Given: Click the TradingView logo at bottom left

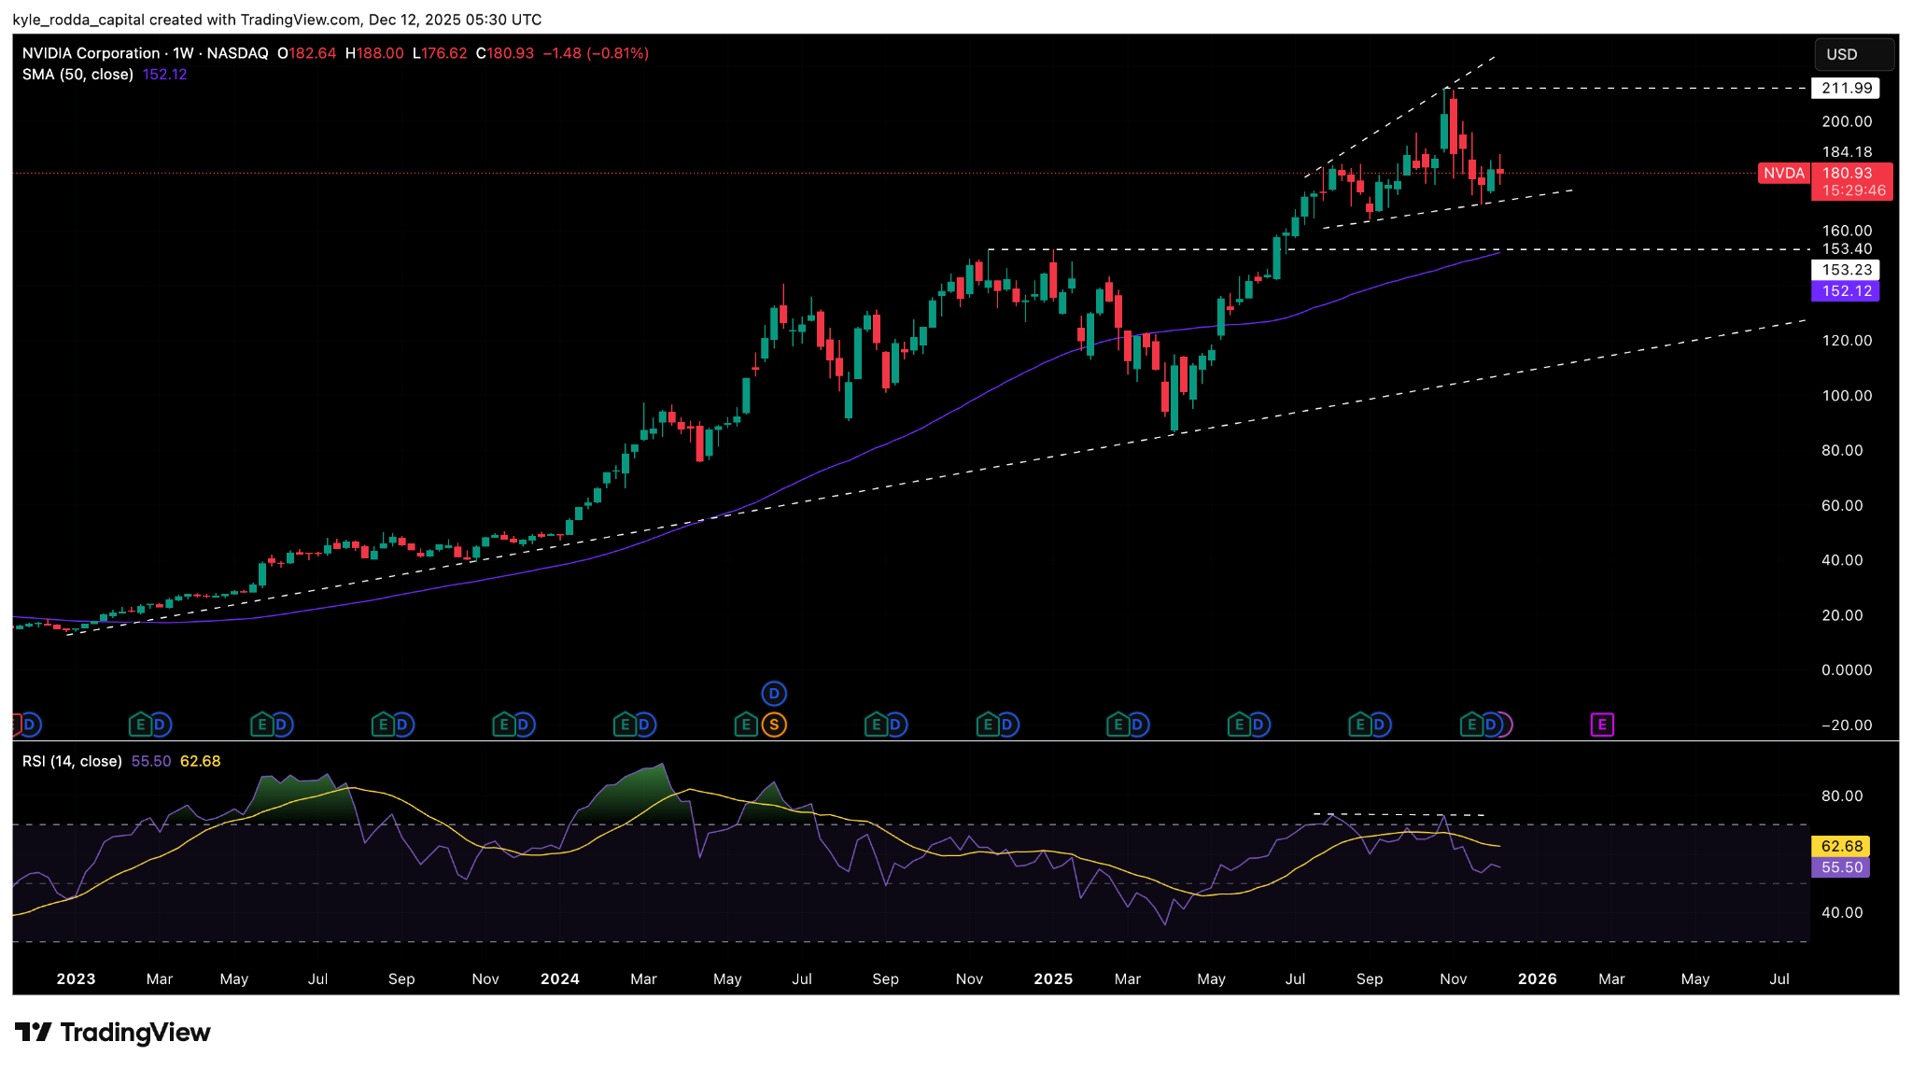Looking at the screenshot, I should click(112, 1033).
